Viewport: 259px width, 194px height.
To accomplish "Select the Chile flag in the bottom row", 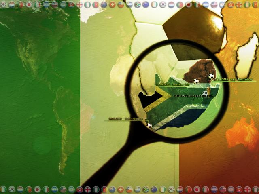I will (x=129, y=189).
